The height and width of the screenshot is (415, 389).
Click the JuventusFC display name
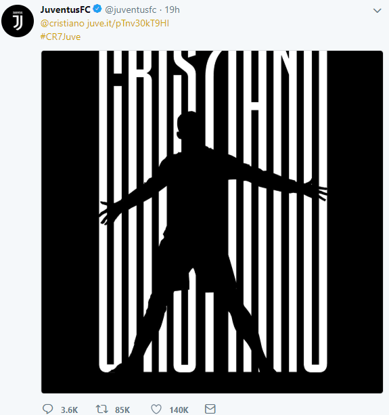66,9
